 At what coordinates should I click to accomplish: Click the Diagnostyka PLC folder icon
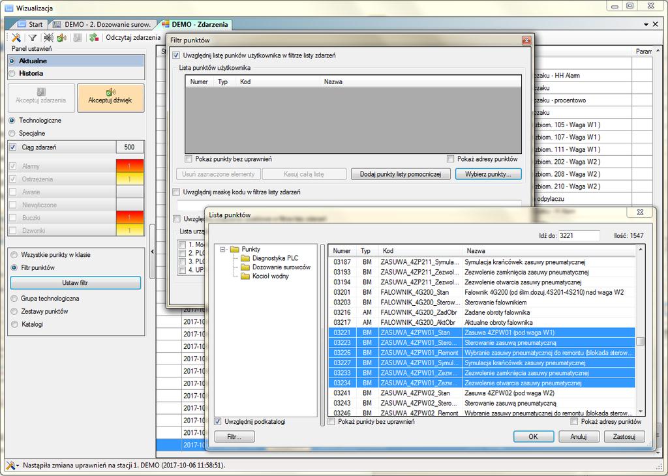click(245, 258)
